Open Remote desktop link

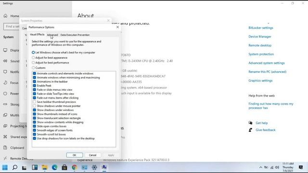[x=260, y=45]
